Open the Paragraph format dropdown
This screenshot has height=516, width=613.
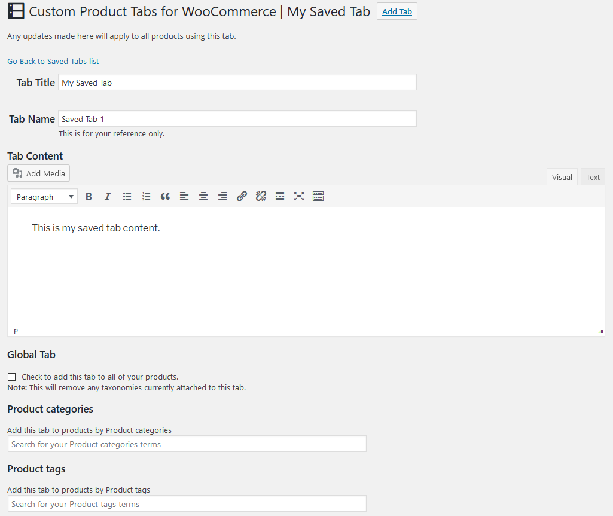click(x=44, y=197)
